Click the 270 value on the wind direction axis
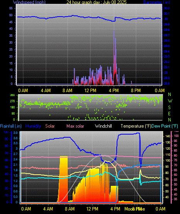 pyautogui.click(x=12, y=101)
